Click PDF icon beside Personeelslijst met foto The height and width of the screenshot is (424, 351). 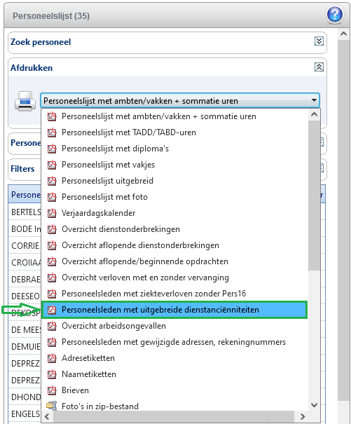pyautogui.click(x=52, y=197)
